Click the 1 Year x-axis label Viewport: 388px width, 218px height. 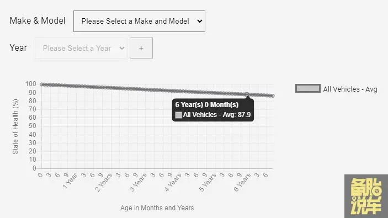[70, 181]
